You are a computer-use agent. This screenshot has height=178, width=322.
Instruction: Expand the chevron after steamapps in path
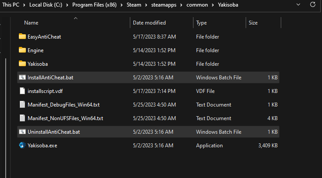click(x=181, y=5)
